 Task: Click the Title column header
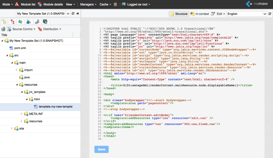pyautogui.click(x=36, y=35)
